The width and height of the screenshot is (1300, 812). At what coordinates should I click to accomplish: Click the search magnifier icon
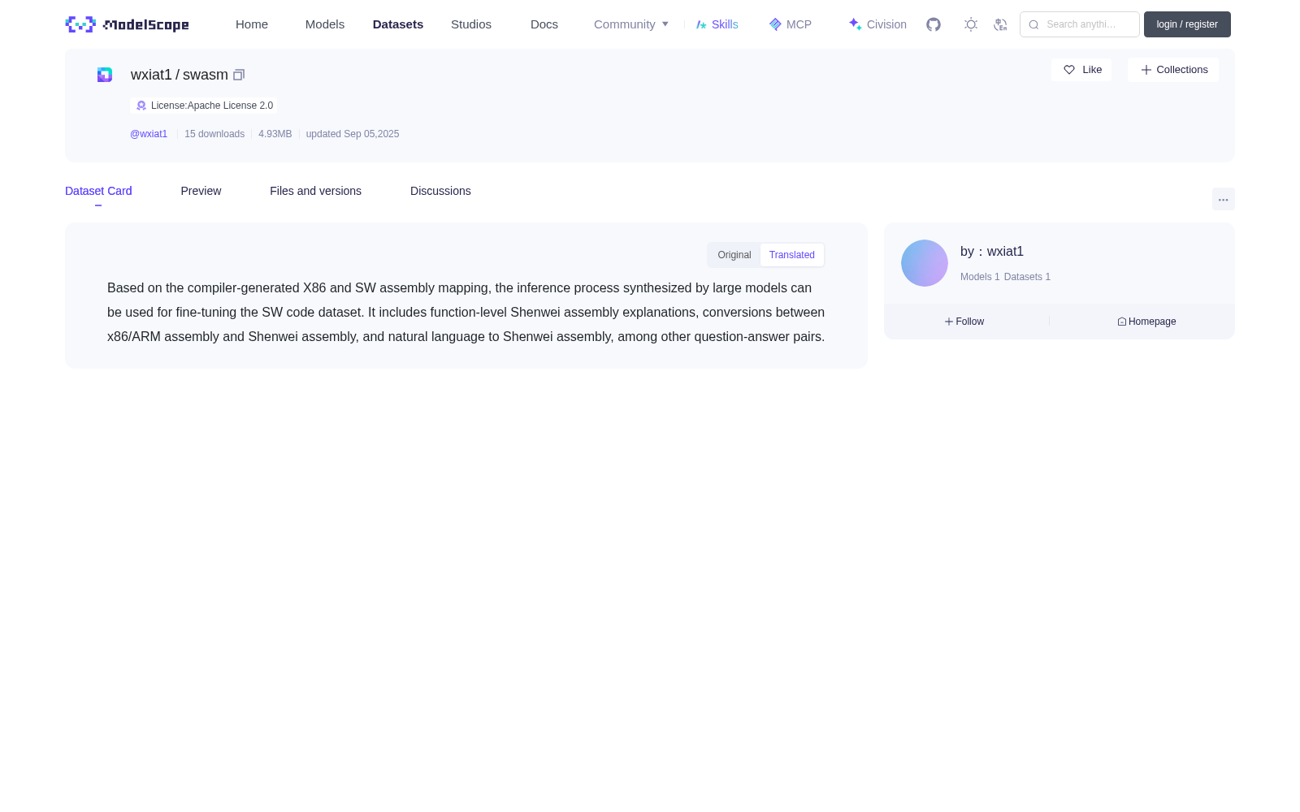tap(1033, 24)
